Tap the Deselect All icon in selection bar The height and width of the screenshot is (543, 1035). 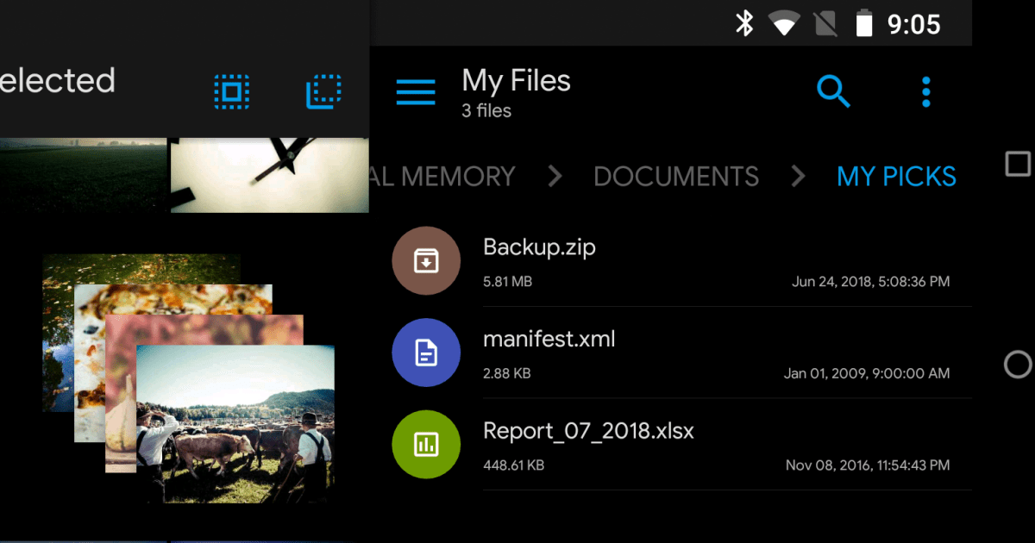[323, 91]
